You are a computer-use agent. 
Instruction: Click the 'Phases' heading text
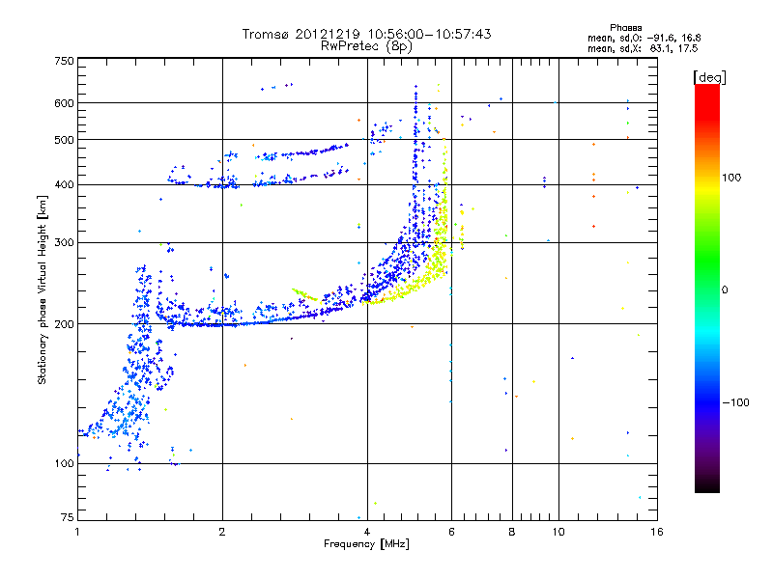[625, 28]
